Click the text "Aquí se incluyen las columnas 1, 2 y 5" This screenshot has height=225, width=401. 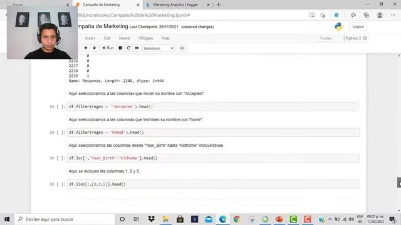[104, 171]
